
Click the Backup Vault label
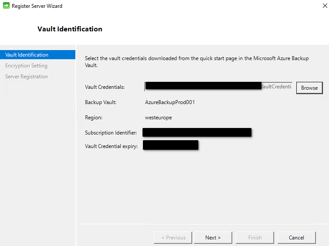point(101,102)
